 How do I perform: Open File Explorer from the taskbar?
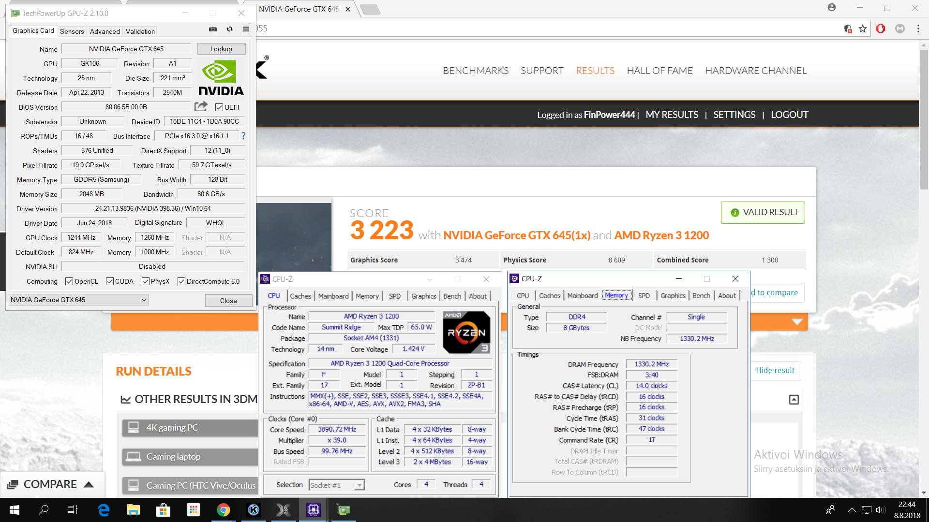(x=133, y=510)
